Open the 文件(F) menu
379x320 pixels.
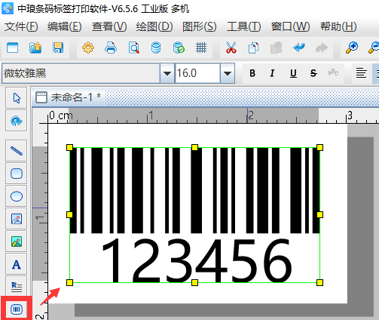pyautogui.click(x=21, y=26)
